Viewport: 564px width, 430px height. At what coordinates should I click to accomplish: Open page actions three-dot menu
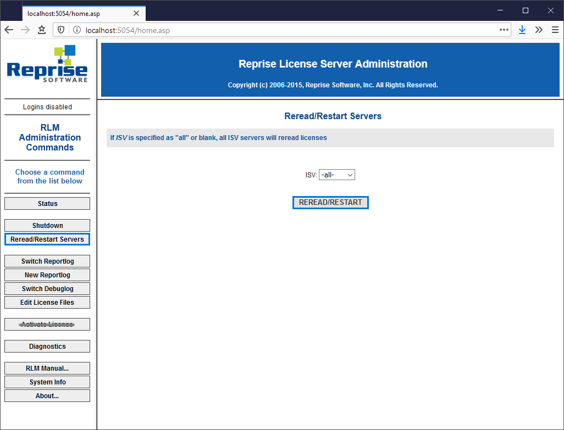click(x=504, y=30)
